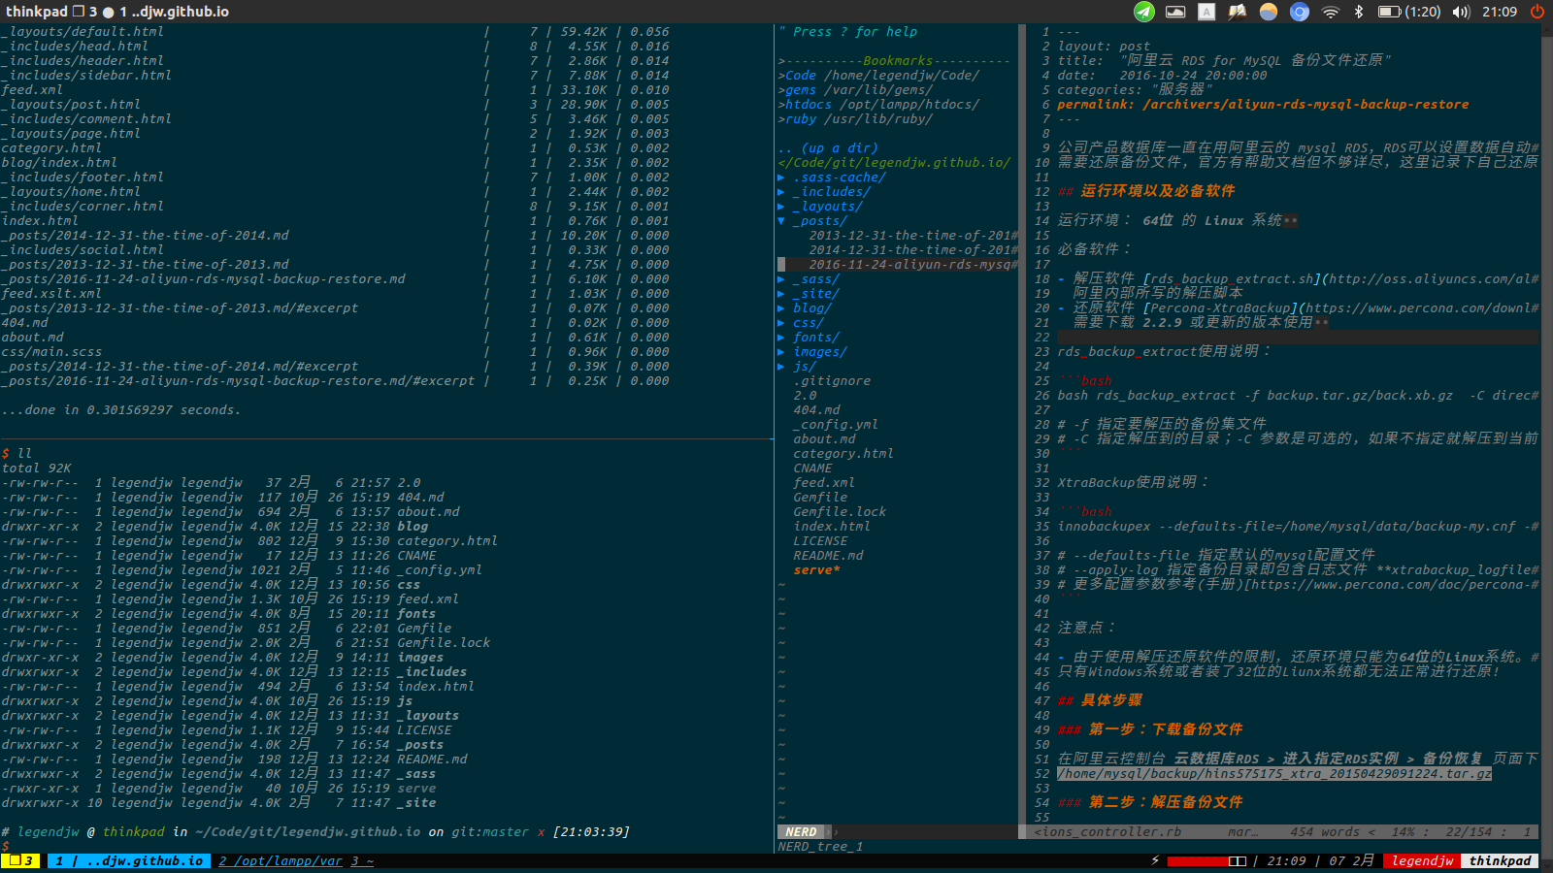Expand the _site folder arrow
The height and width of the screenshot is (873, 1553).
[781, 294]
